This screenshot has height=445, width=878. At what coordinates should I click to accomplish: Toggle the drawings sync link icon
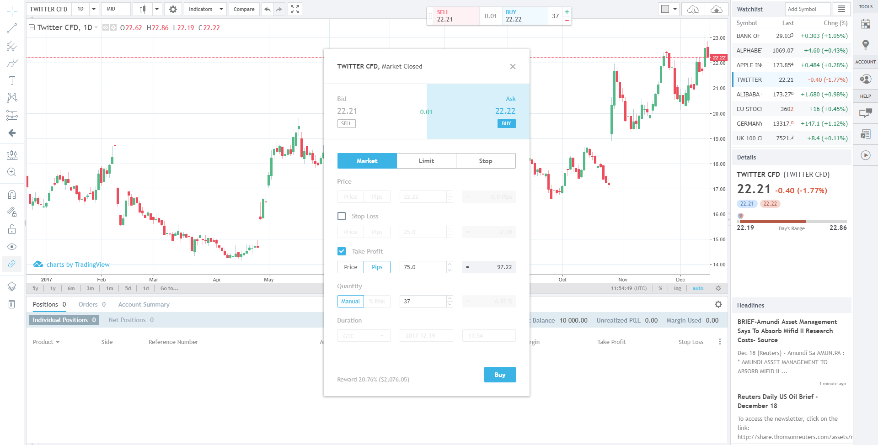(12, 264)
